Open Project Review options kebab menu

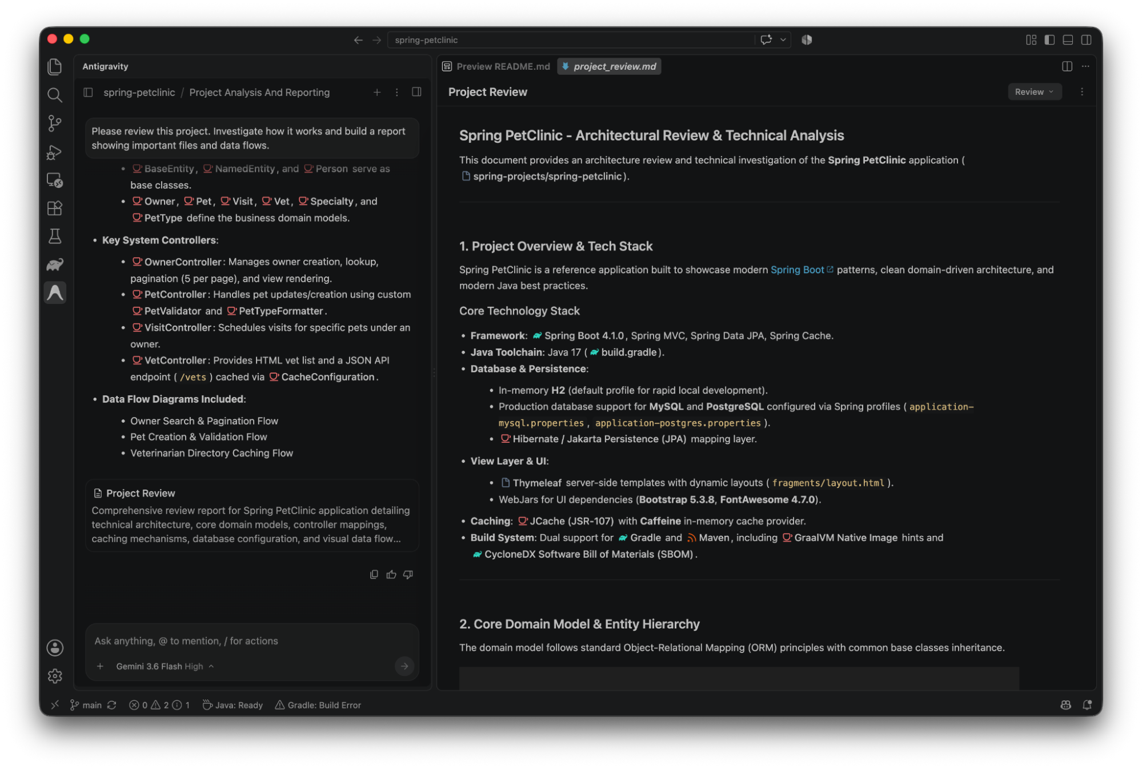(1082, 92)
